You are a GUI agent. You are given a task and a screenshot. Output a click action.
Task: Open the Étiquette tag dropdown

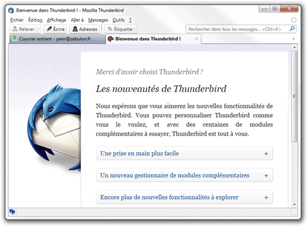tap(121, 29)
